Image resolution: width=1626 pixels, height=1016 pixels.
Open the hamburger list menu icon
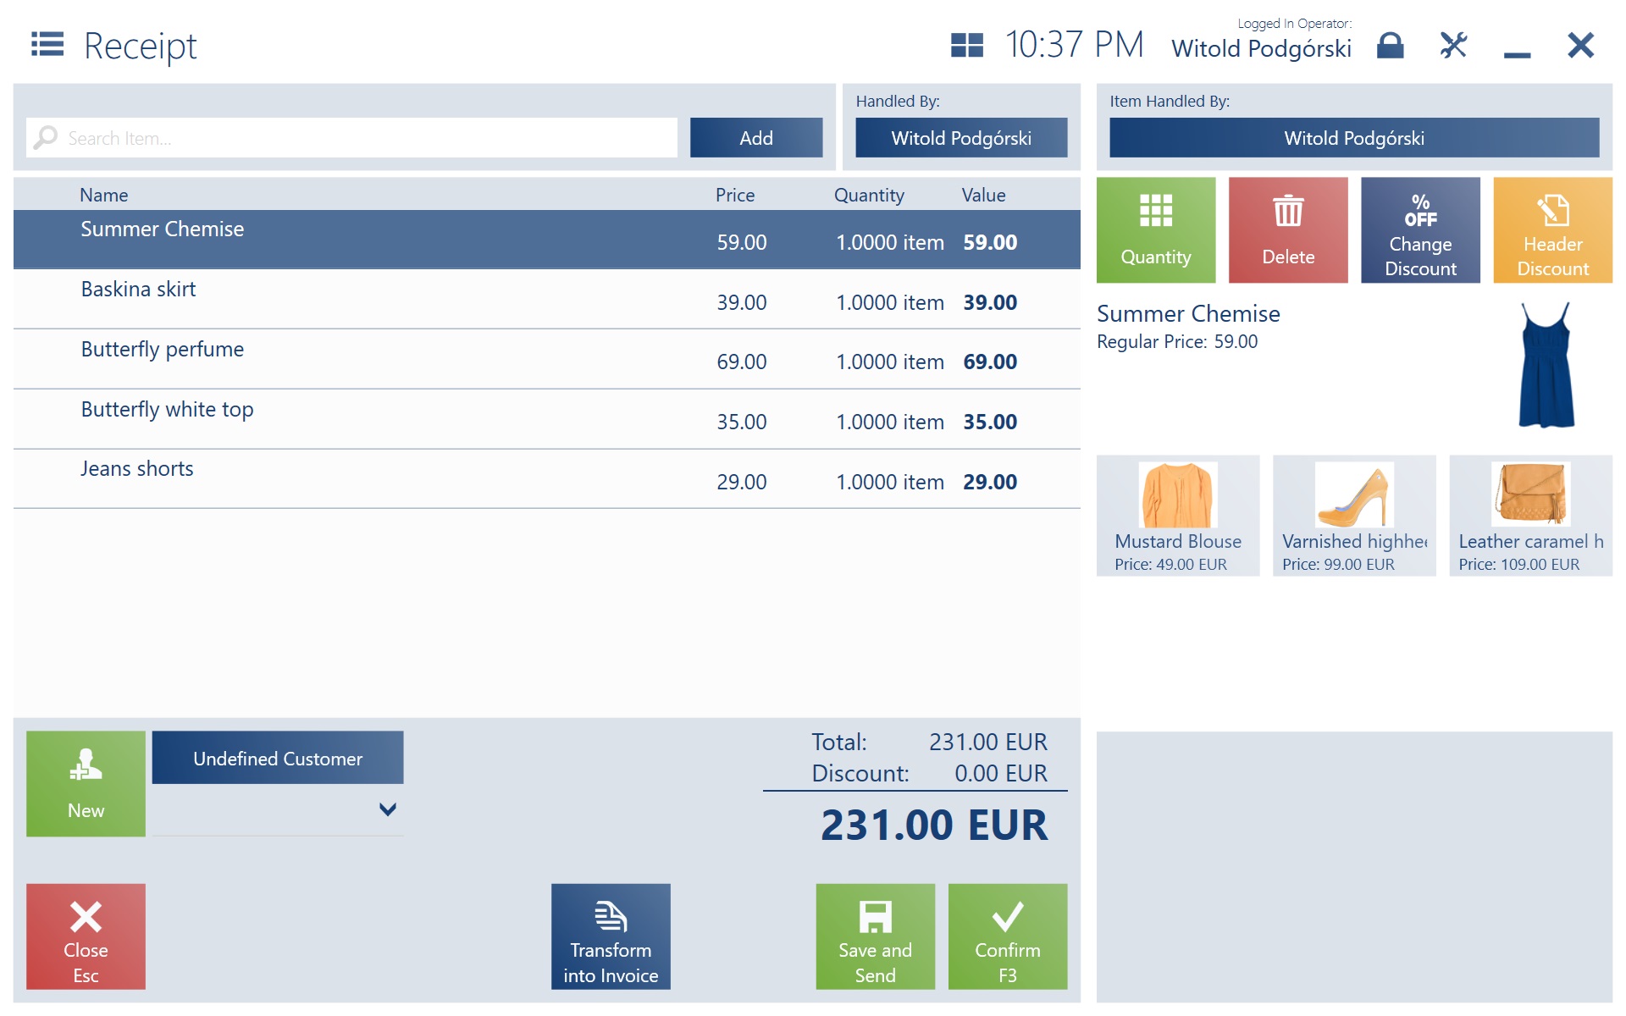pyautogui.click(x=47, y=44)
